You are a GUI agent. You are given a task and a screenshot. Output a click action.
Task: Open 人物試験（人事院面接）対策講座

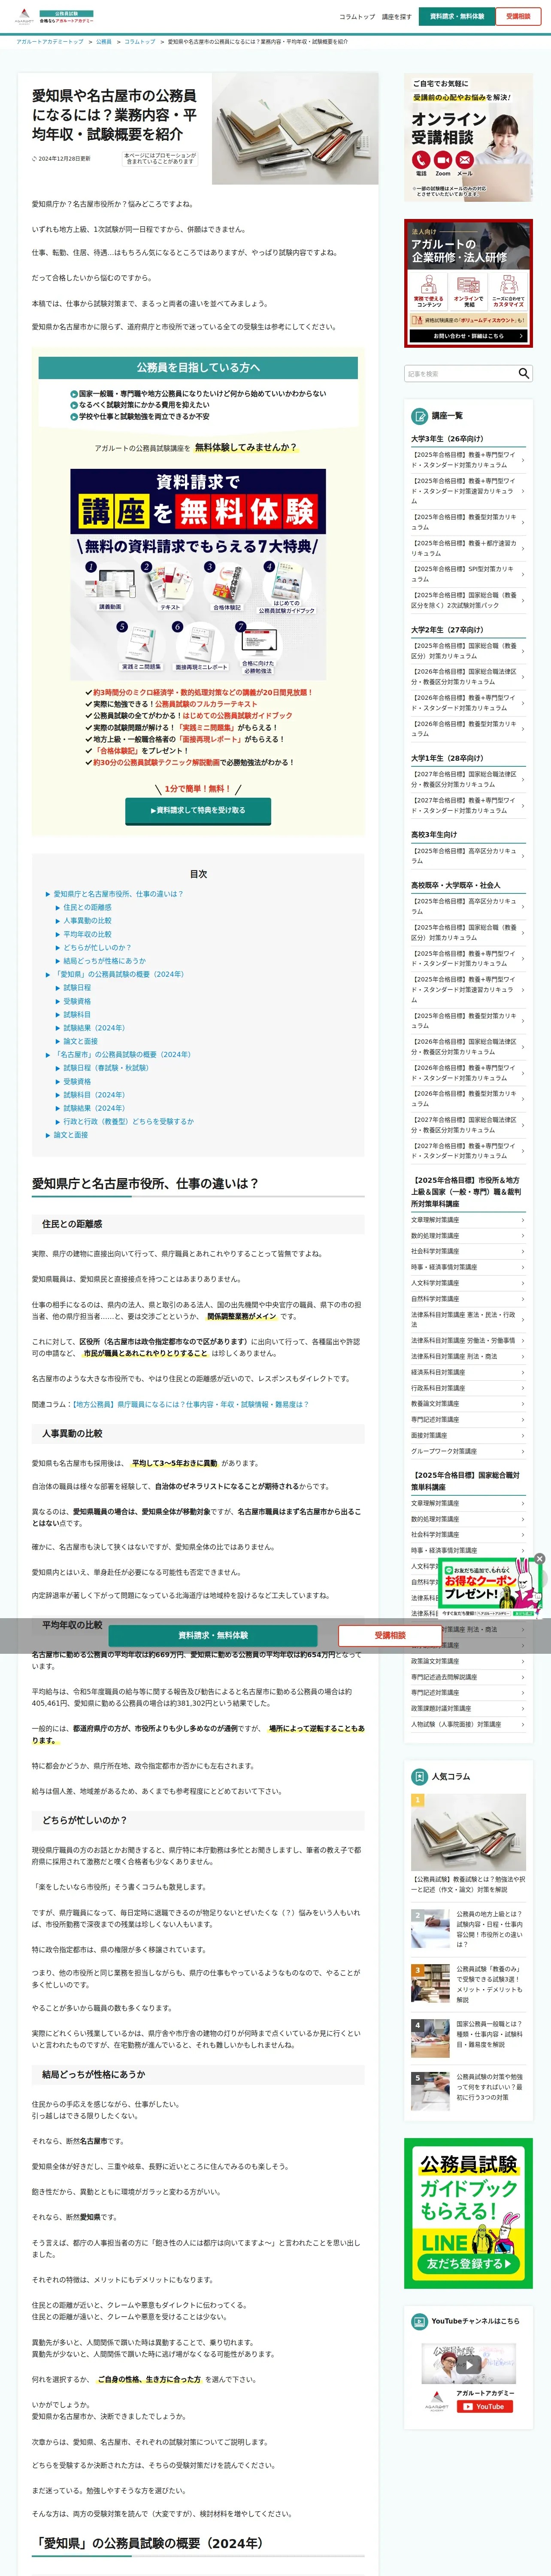[468, 1724]
